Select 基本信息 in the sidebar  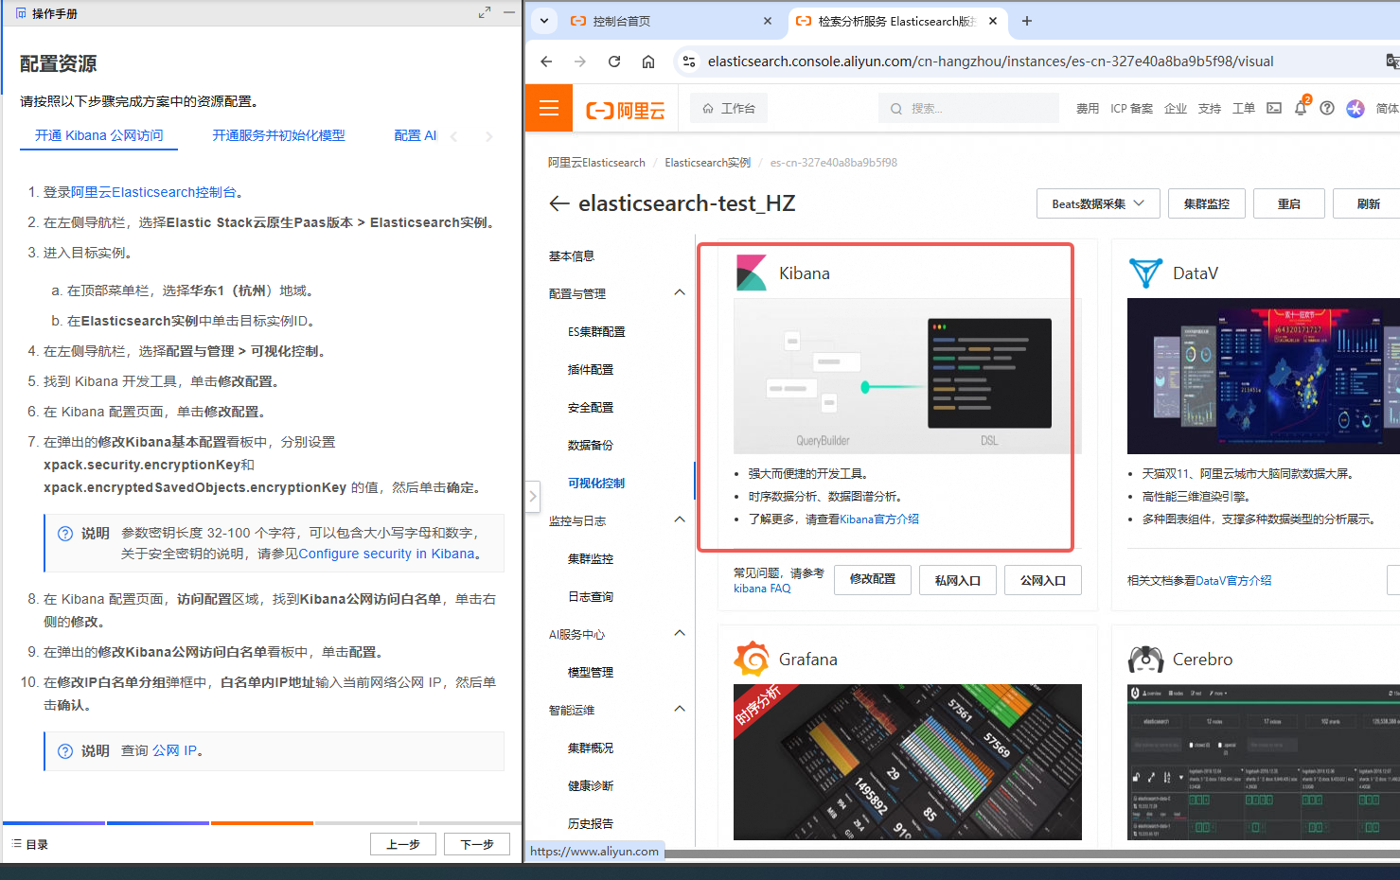(x=572, y=256)
